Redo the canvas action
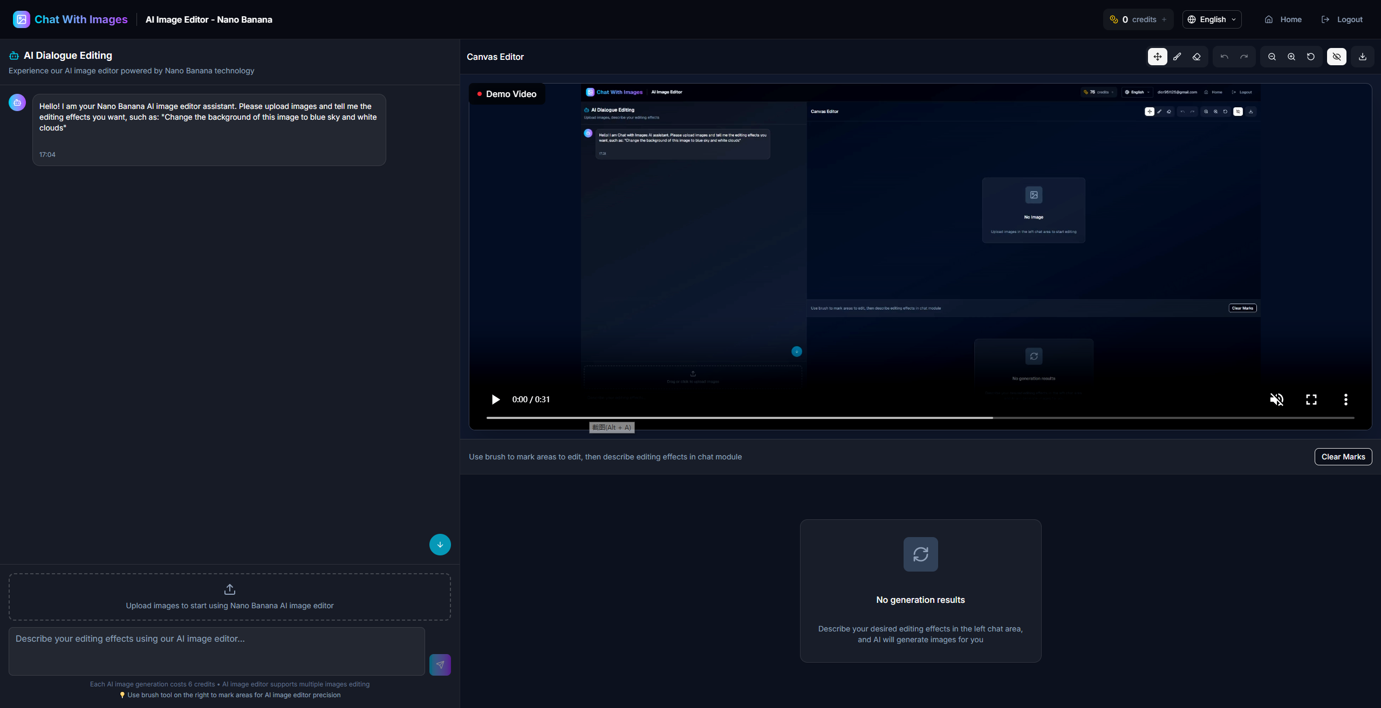1381x708 pixels. [x=1244, y=57]
